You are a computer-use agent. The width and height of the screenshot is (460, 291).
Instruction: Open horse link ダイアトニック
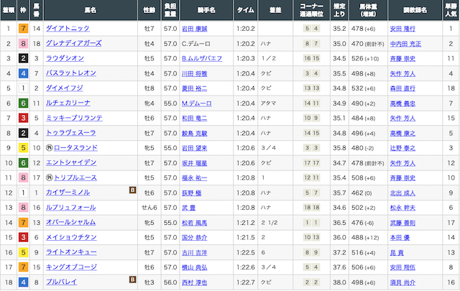click(x=68, y=29)
